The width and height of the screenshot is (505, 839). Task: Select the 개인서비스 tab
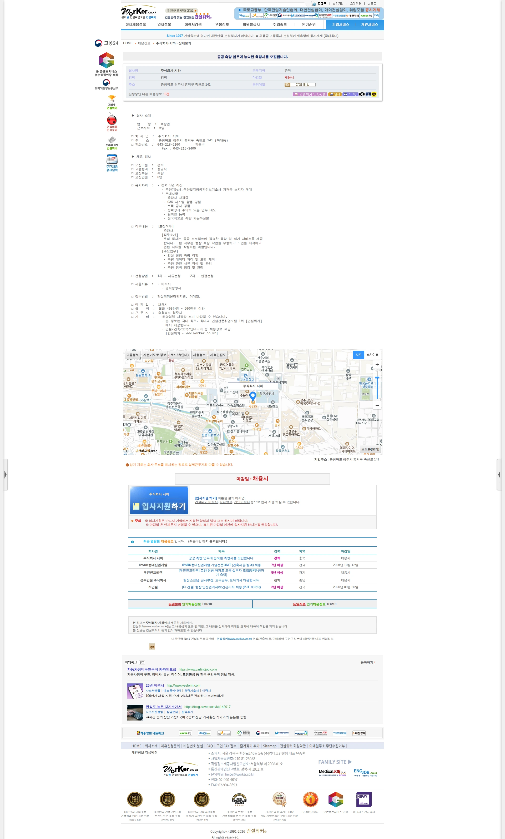click(370, 24)
